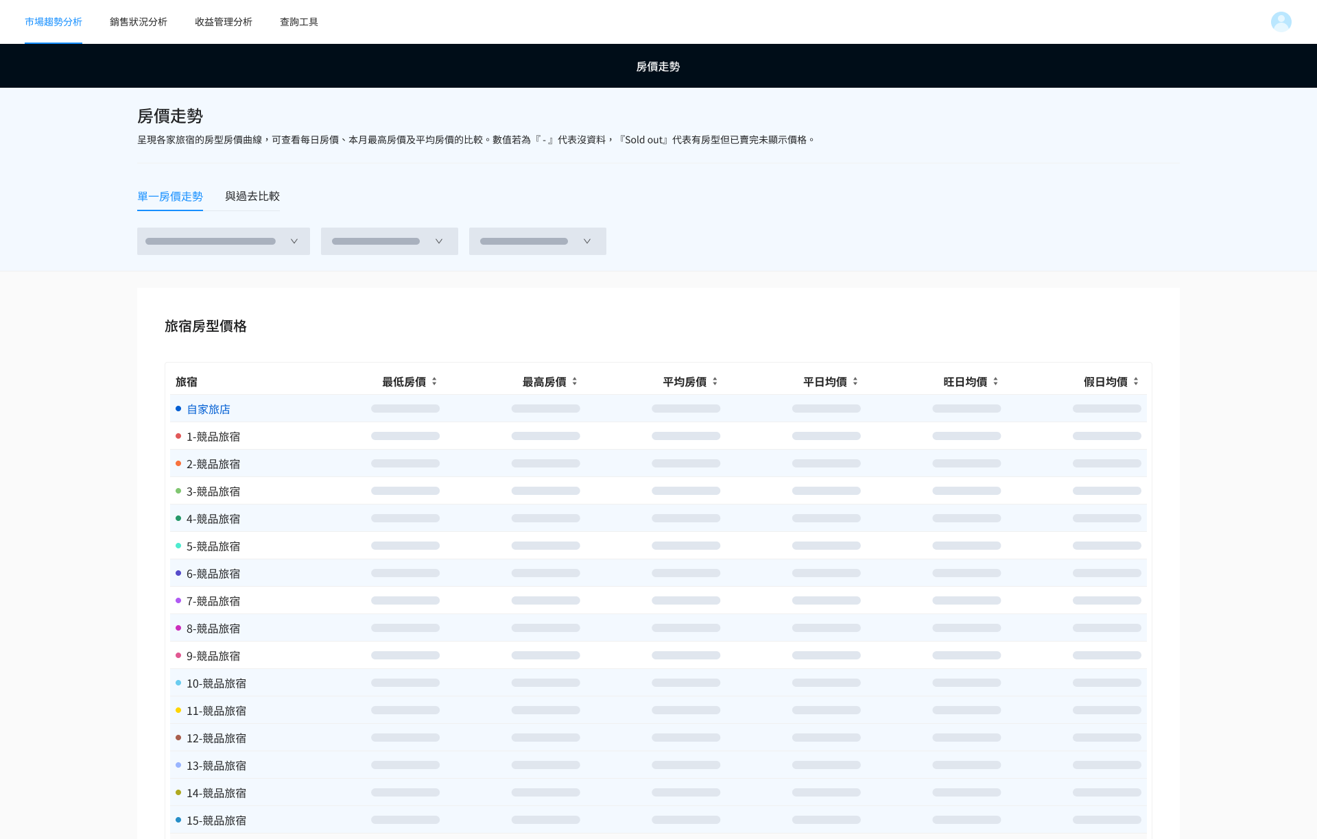Open the 銷售狀況分析 menu
The image size is (1317, 839).
coord(139,22)
